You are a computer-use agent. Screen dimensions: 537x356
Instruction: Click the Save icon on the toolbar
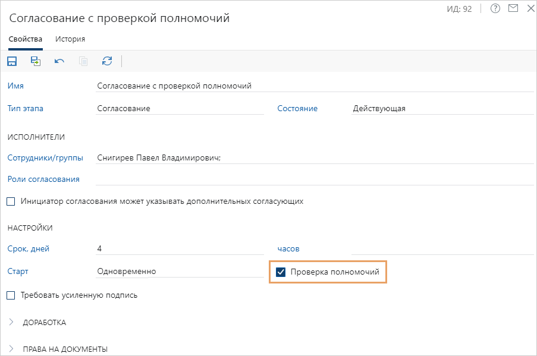pyautogui.click(x=12, y=61)
